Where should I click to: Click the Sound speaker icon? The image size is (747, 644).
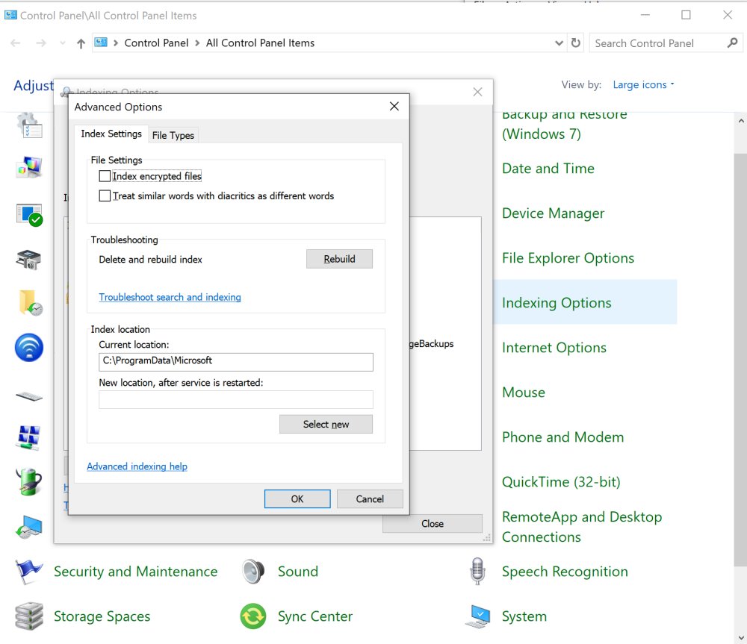pyautogui.click(x=253, y=571)
